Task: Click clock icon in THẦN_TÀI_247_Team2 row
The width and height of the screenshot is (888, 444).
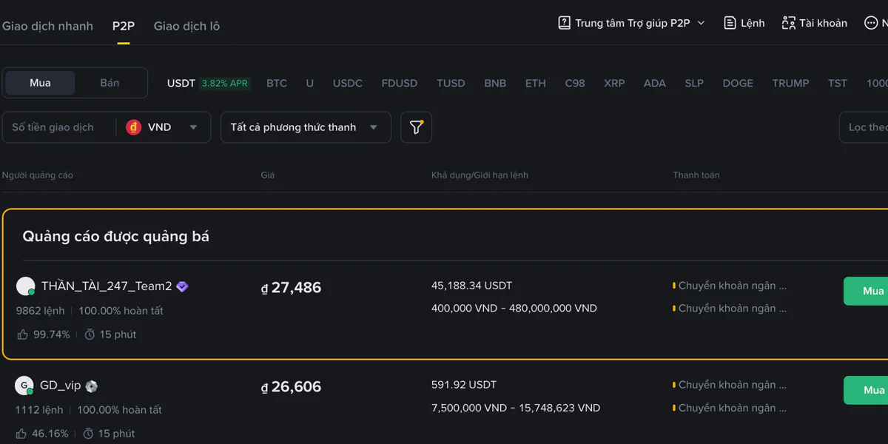Action: pos(90,334)
